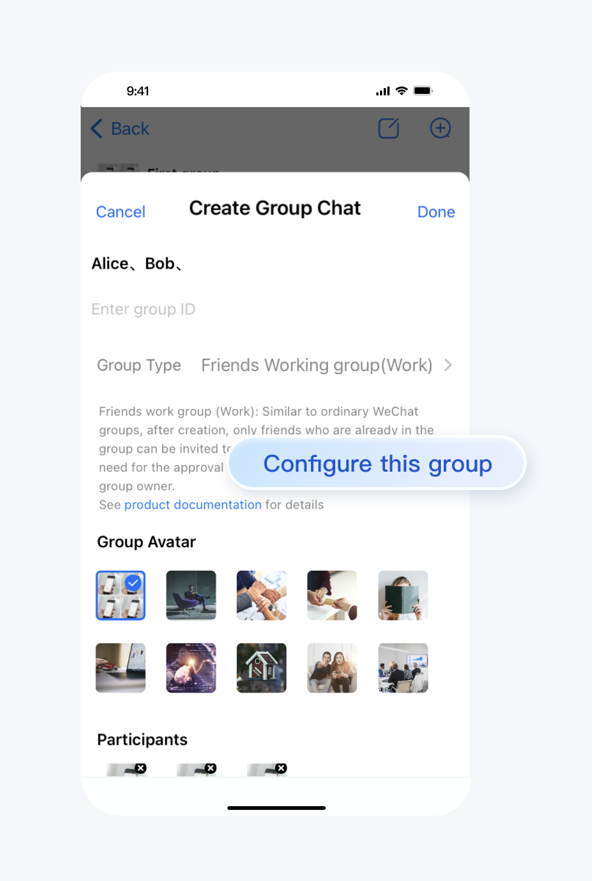The image size is (592, 881).
Task: Open Friends Working group(Work) type selector
Action: [x=317, y=365]
